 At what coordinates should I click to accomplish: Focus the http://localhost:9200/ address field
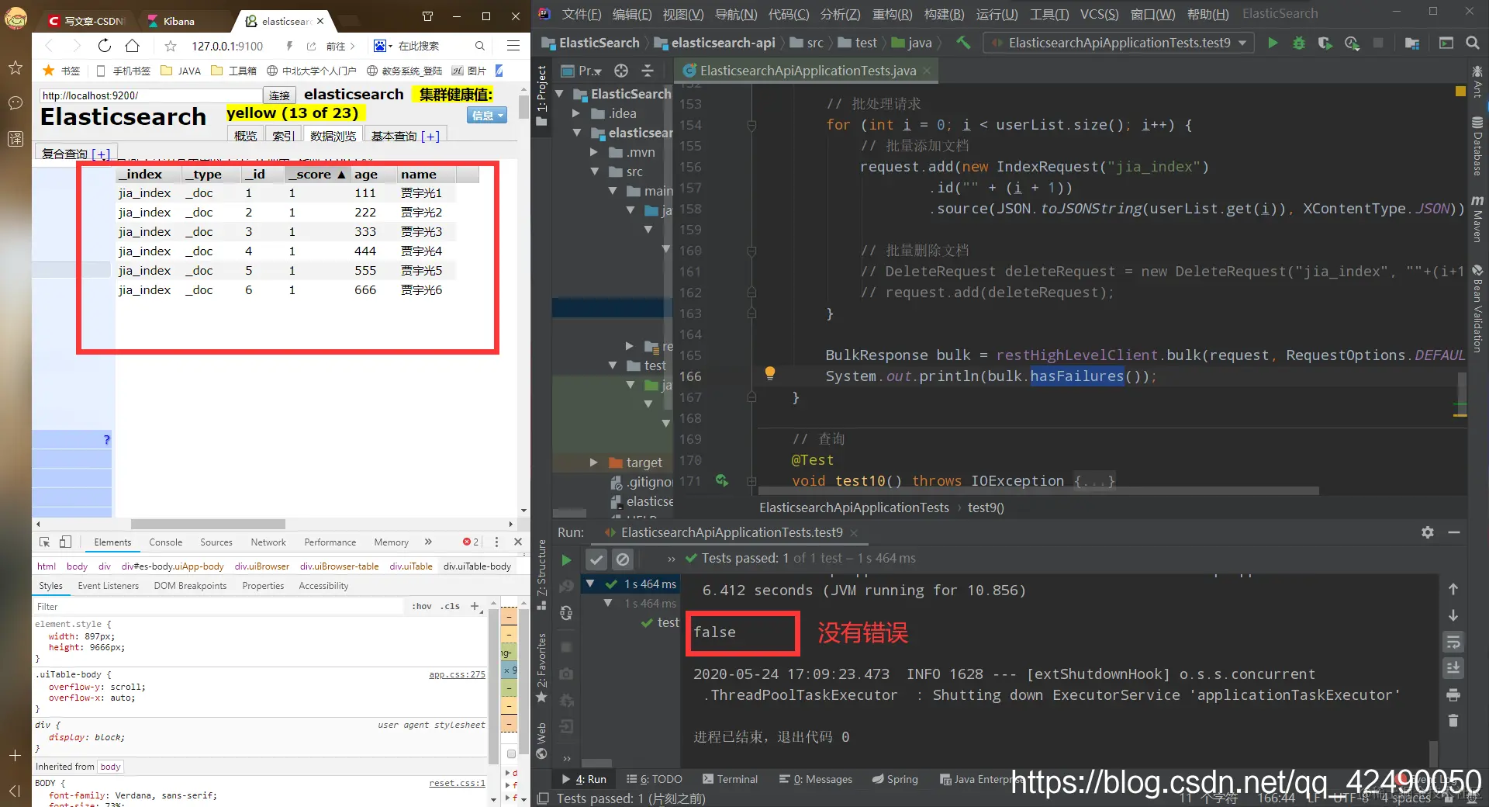pyautogui.click(x=150, y=95)
